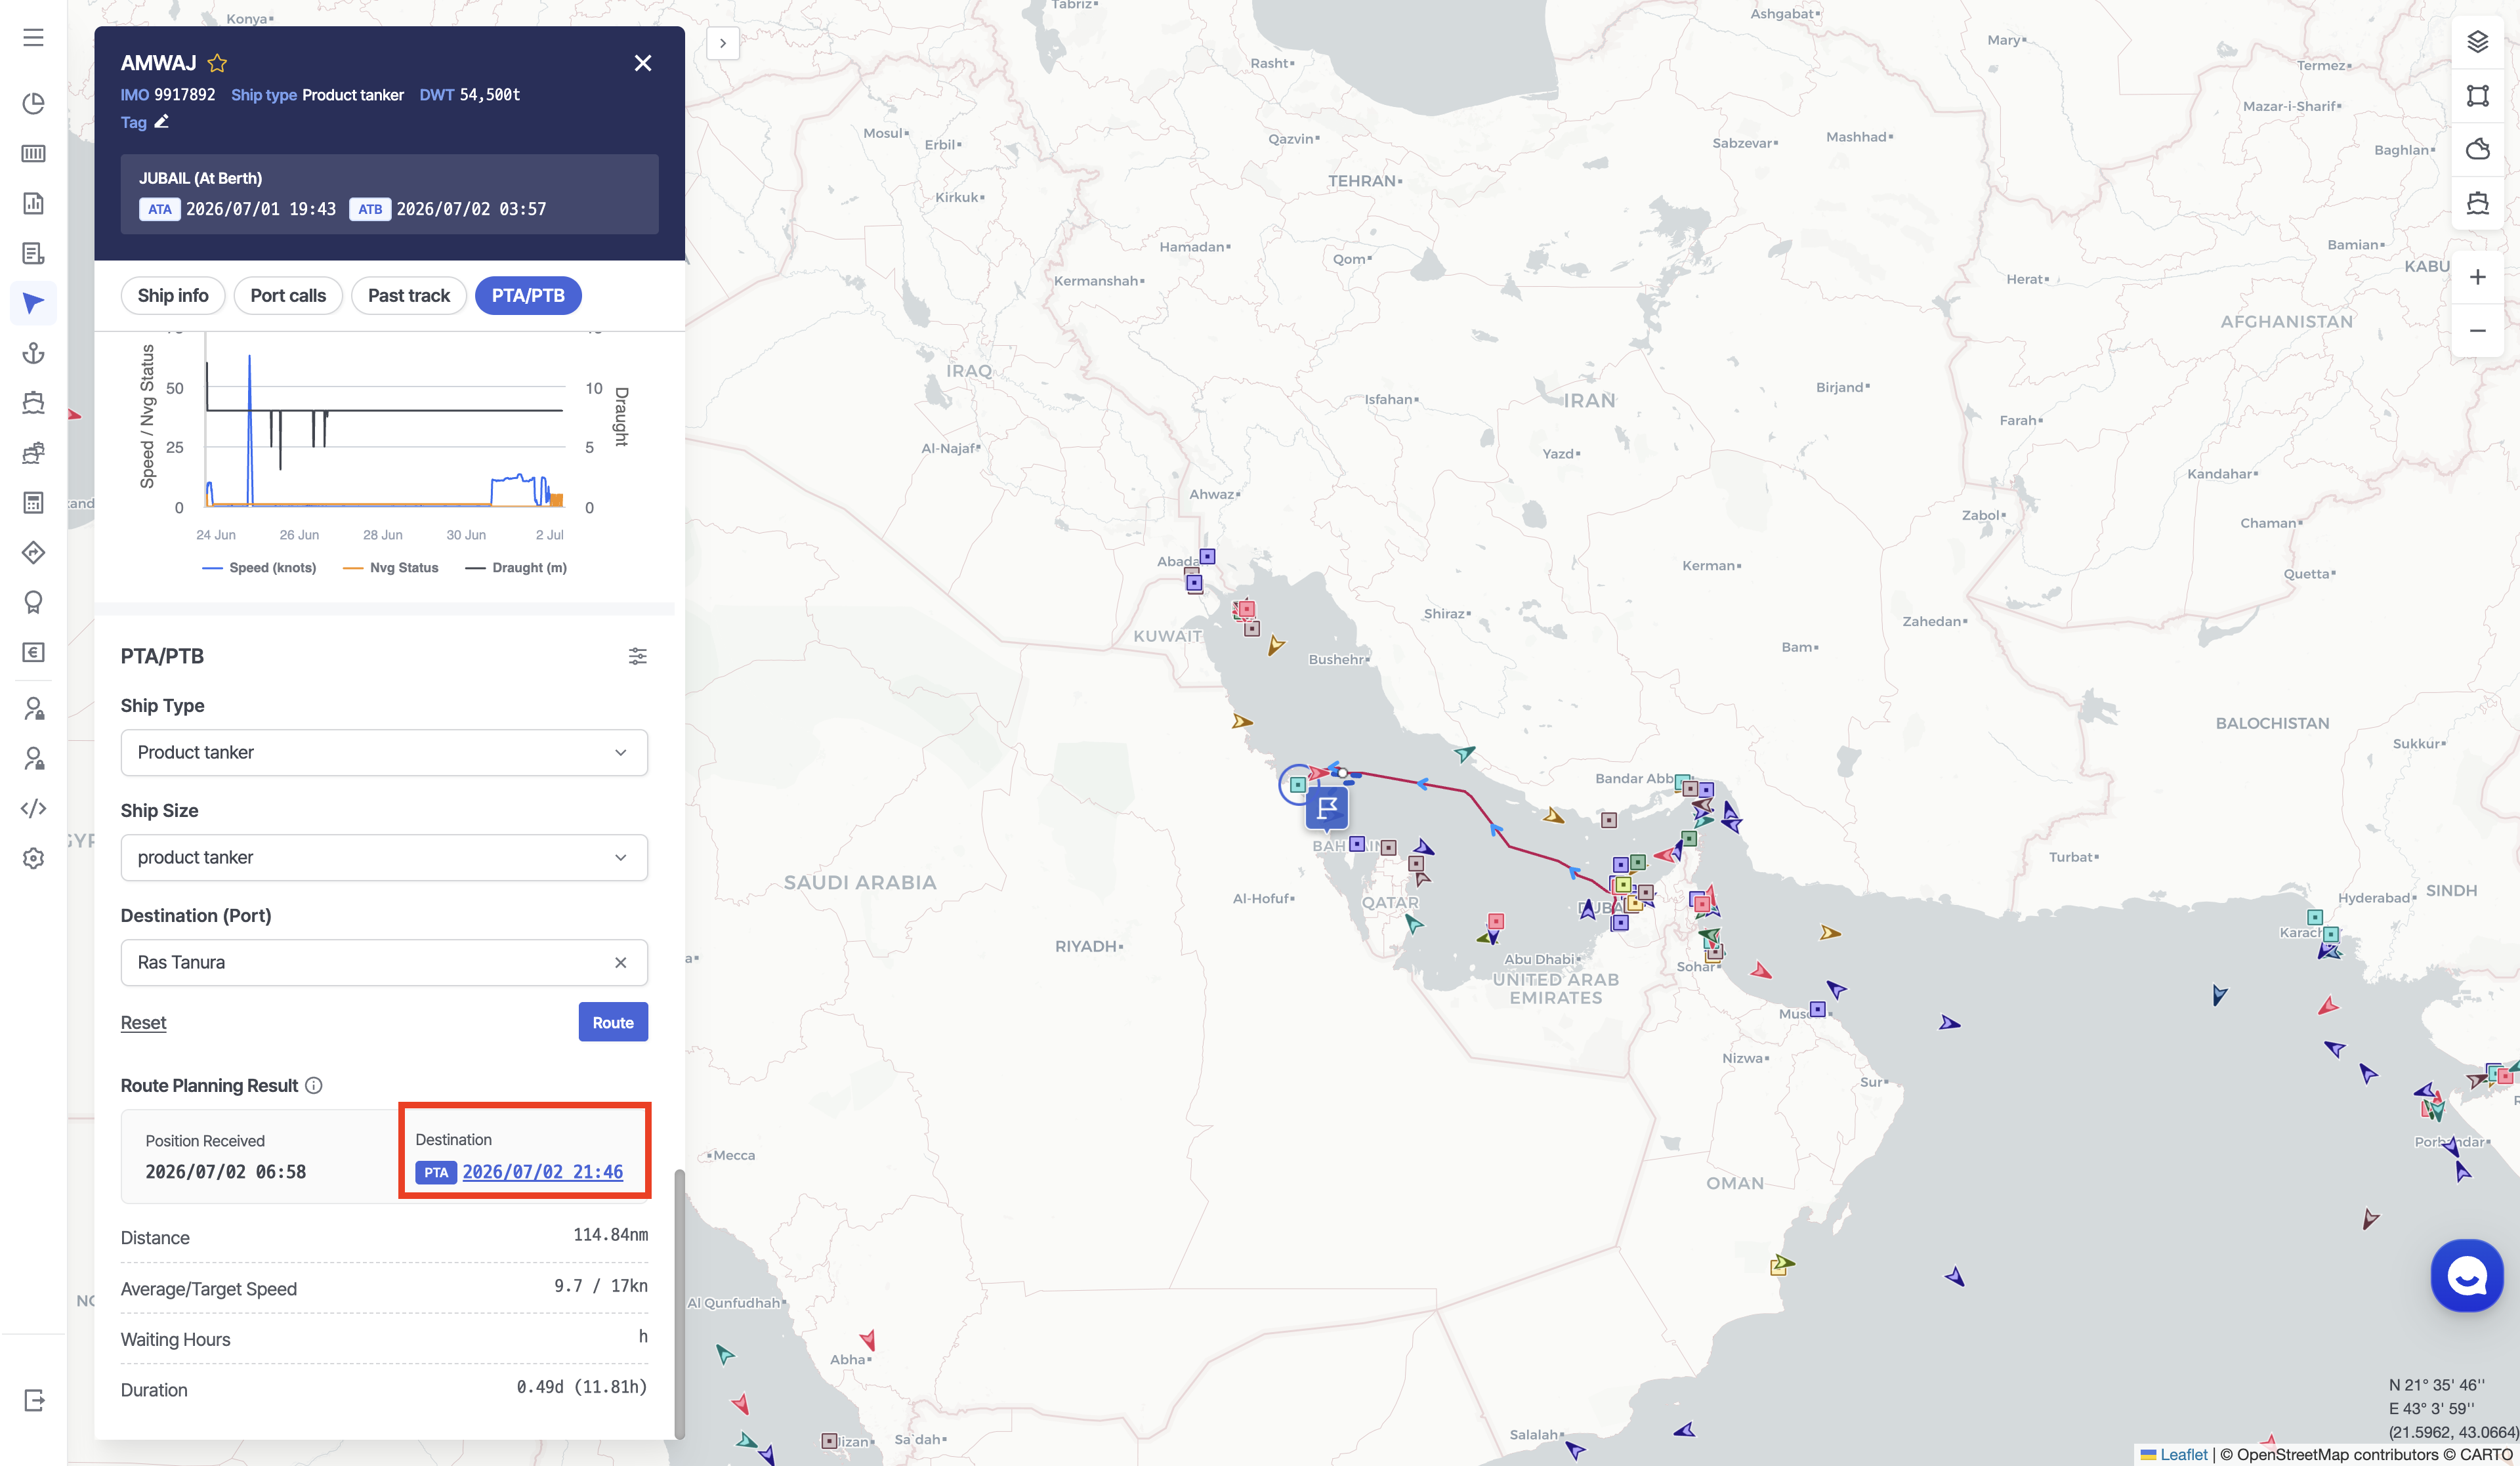Switch to the Port calls tab
2520x1466 pixels.
pyautogui.click(x=288, y=295)
